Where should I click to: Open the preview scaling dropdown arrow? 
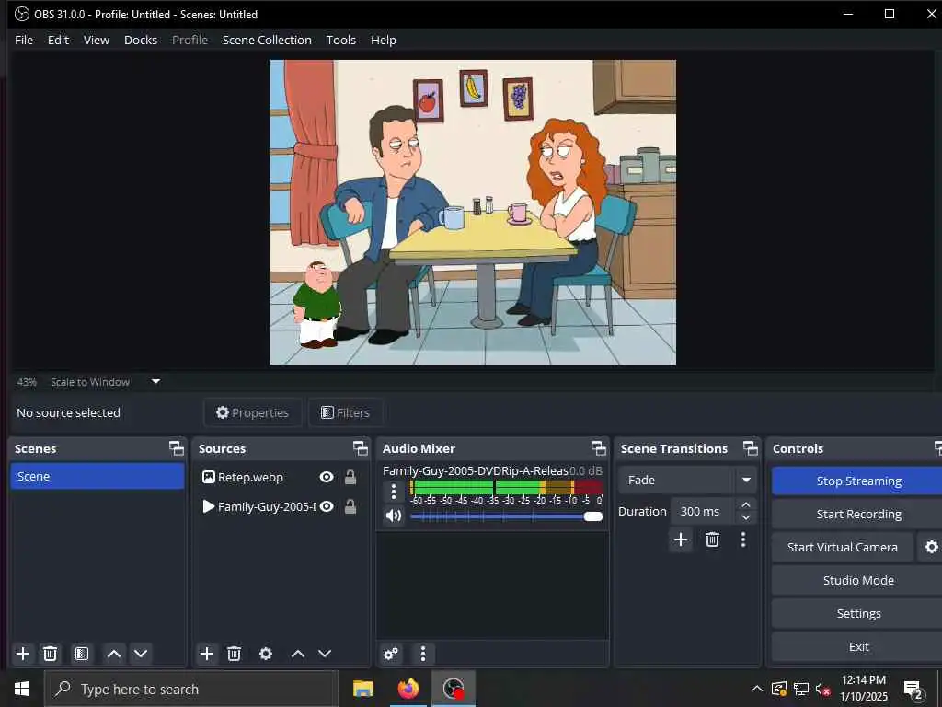[155, 381]
